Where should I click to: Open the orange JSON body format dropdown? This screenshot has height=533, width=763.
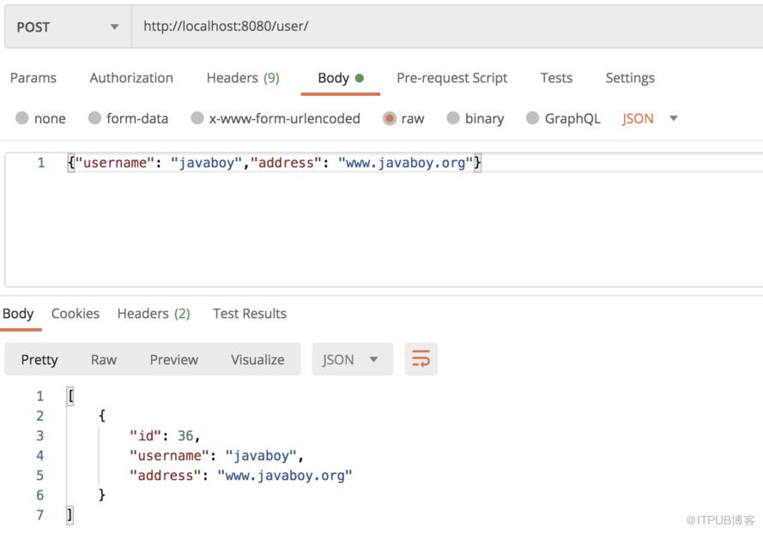(650, 118)
